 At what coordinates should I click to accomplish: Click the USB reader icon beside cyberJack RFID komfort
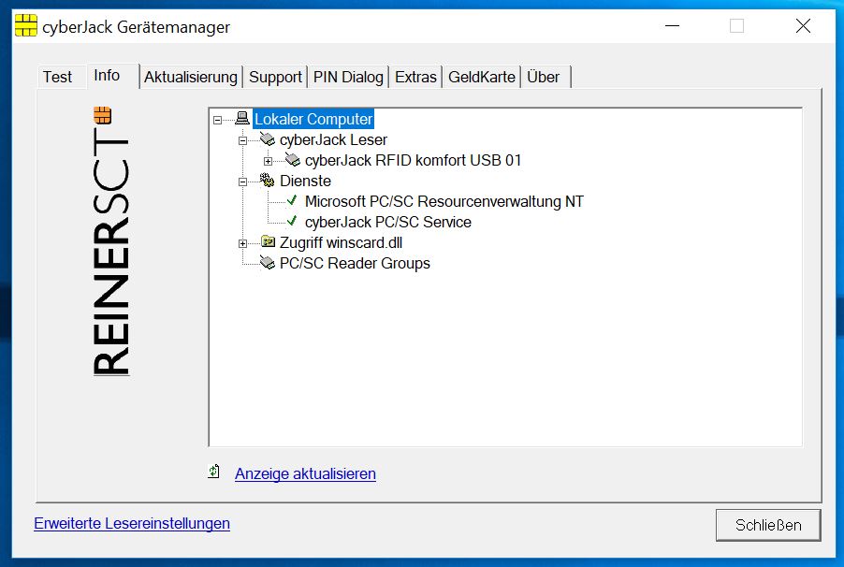293,160
